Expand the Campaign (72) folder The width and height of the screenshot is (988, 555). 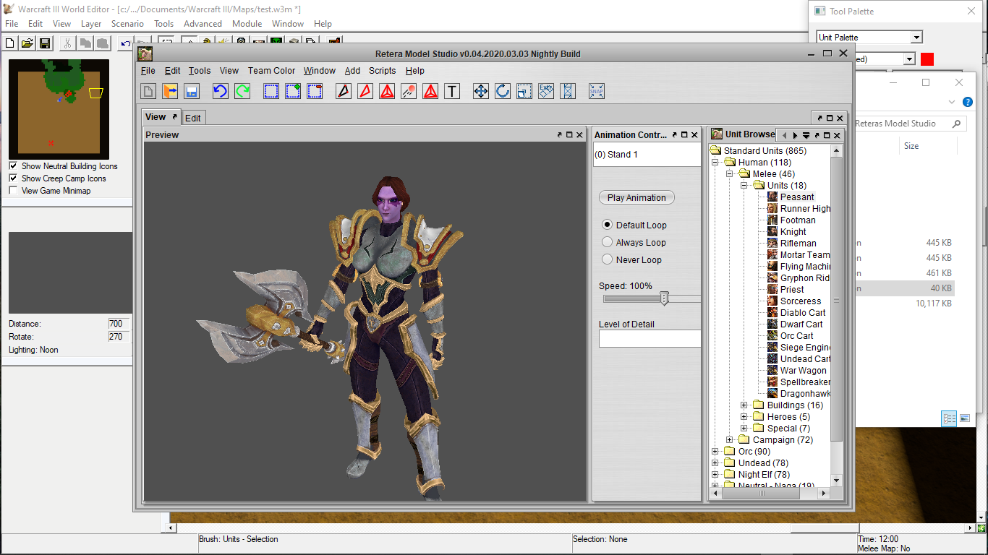tap(730, 440)
